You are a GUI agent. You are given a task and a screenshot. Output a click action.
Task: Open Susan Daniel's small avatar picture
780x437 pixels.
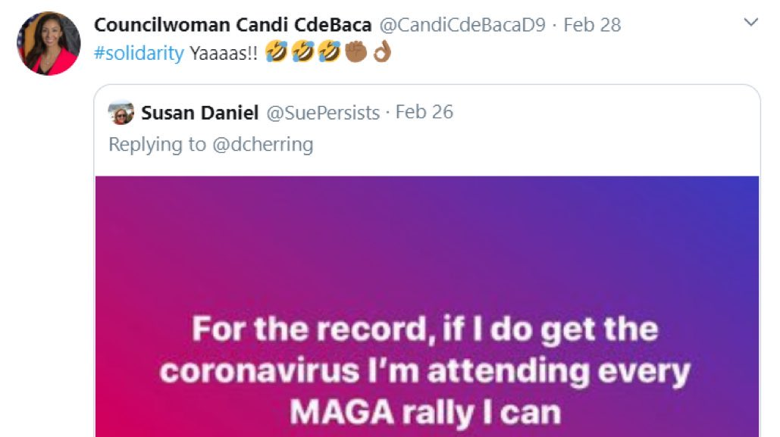[x=121, y=112]
